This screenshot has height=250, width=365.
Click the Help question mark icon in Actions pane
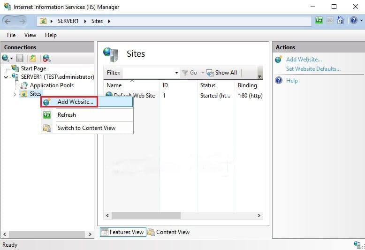coord(279,80)
